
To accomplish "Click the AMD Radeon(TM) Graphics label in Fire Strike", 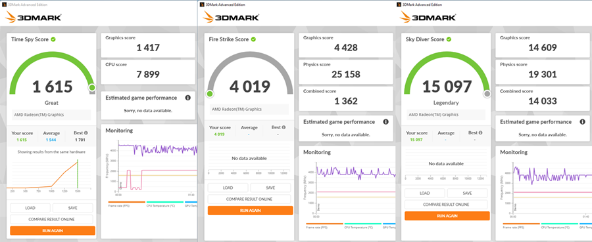I will [237, 110].
